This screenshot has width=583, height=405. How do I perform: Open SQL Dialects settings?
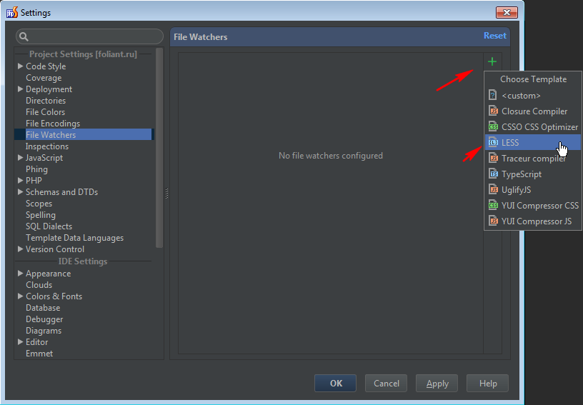(x=49, y=226)
